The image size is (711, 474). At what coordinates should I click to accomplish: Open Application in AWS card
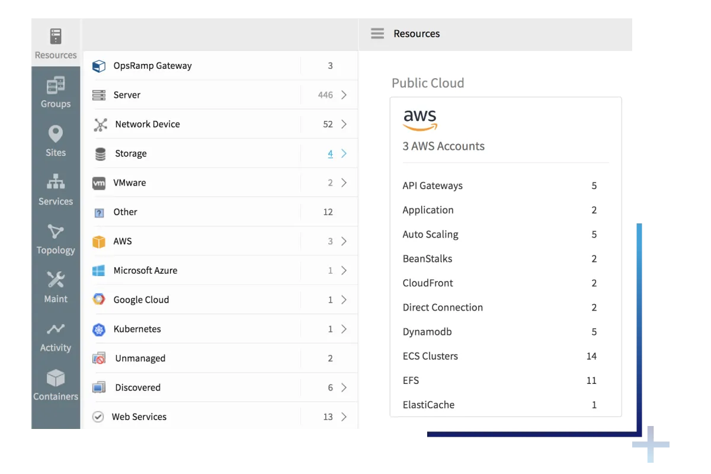(x=428, y=210)
